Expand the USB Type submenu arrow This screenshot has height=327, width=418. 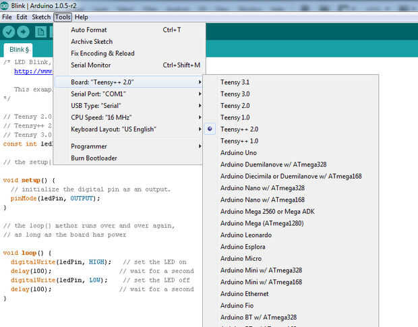click(x=200, y=106)
